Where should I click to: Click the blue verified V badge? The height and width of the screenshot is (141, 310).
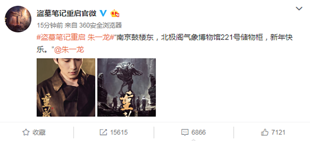pos(103,13)
